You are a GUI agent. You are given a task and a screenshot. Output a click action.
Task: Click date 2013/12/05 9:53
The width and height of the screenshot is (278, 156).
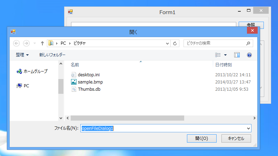click(231, 89)
